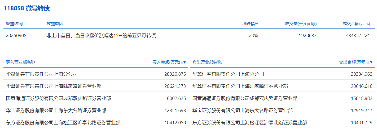Click the 披露时间 column header
377x129 pixels.
tap(14, 24)
